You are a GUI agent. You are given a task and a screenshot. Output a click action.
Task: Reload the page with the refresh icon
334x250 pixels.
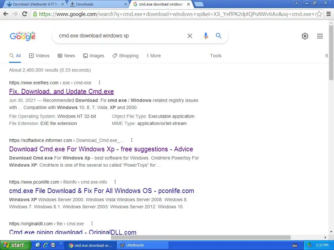[x=25, y=14]
